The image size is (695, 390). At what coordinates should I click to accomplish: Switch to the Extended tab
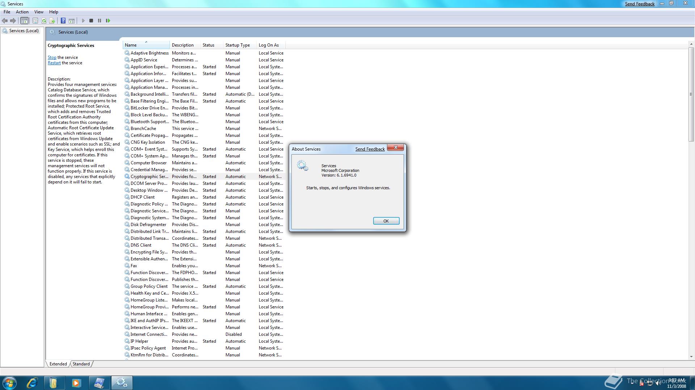[x=58, y=364]
